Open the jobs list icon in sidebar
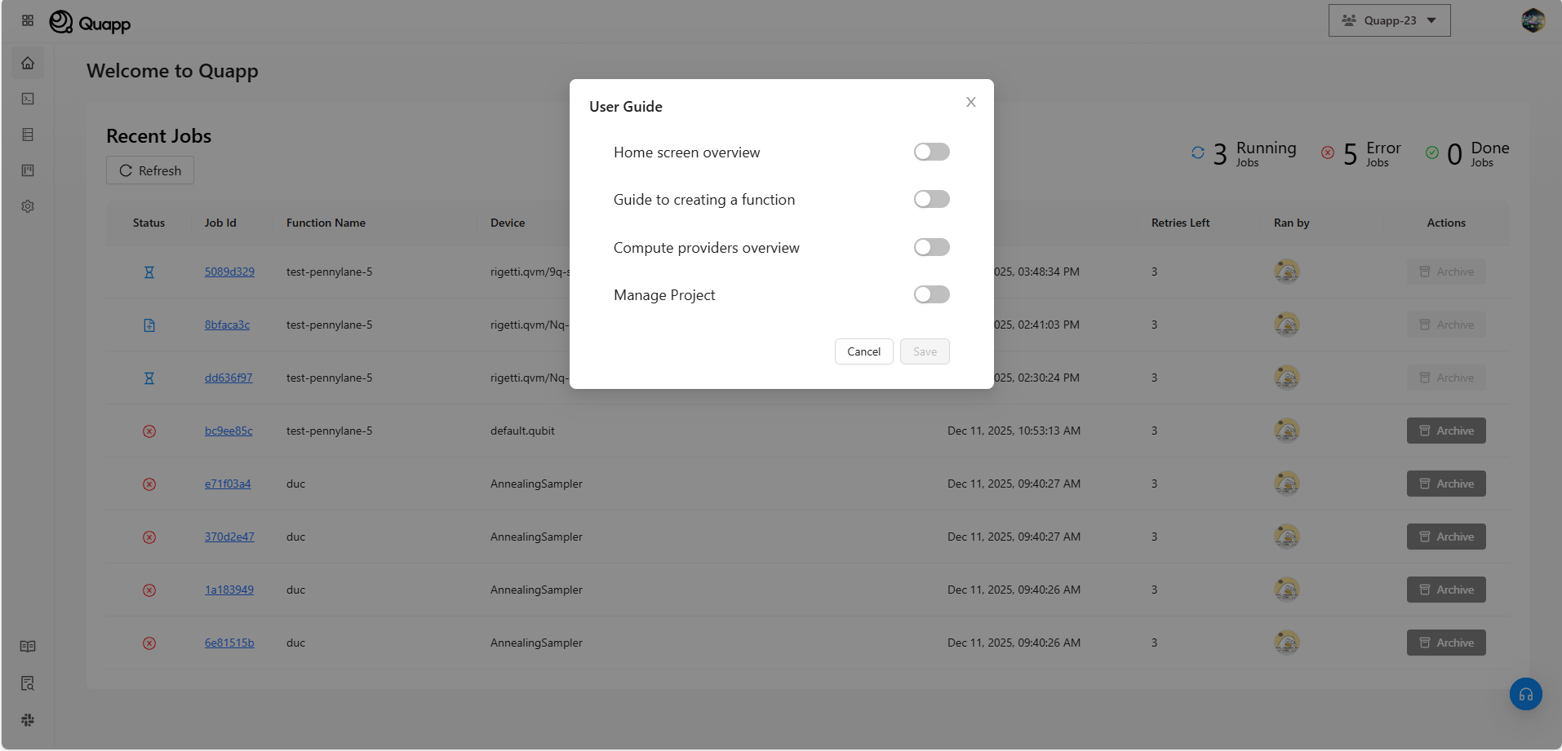 pos(28,135)
